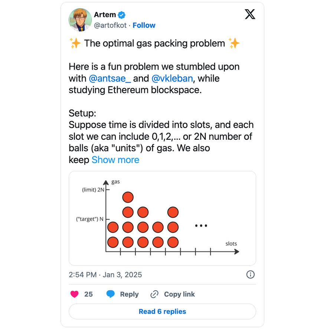The image size is (334, 331).
Task: Open Artem's profile avatar picture
Action: [x=80, y=20]
